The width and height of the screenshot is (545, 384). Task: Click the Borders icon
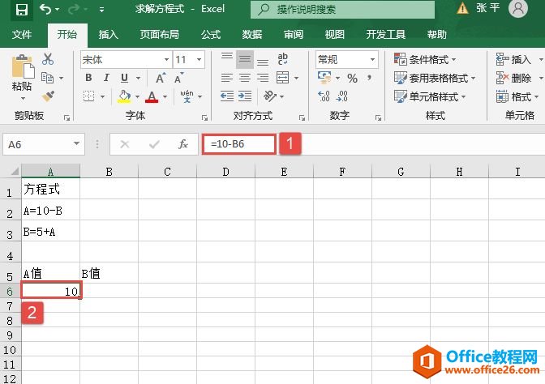[88, 96]
